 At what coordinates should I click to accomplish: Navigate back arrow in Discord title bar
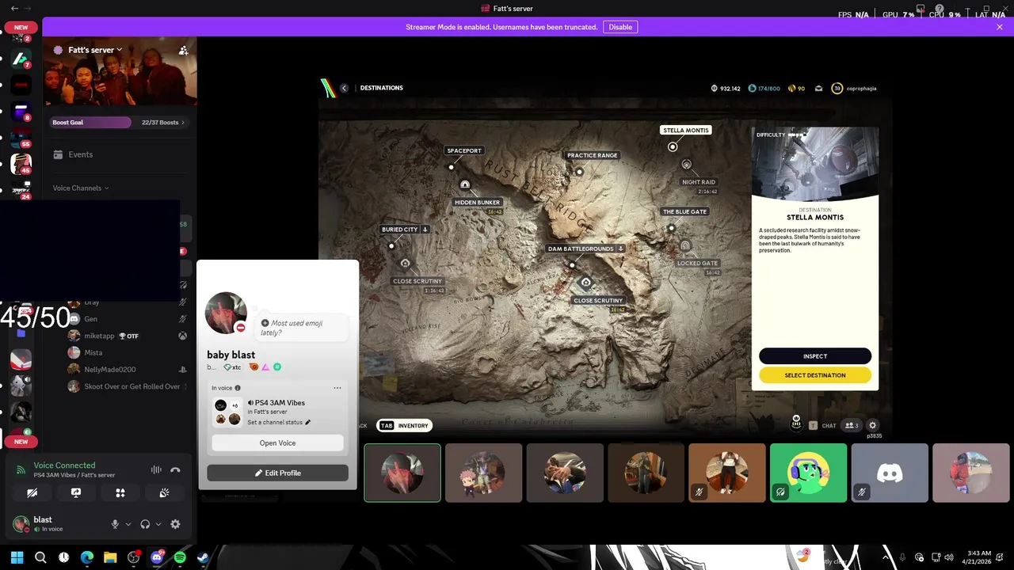14,8
